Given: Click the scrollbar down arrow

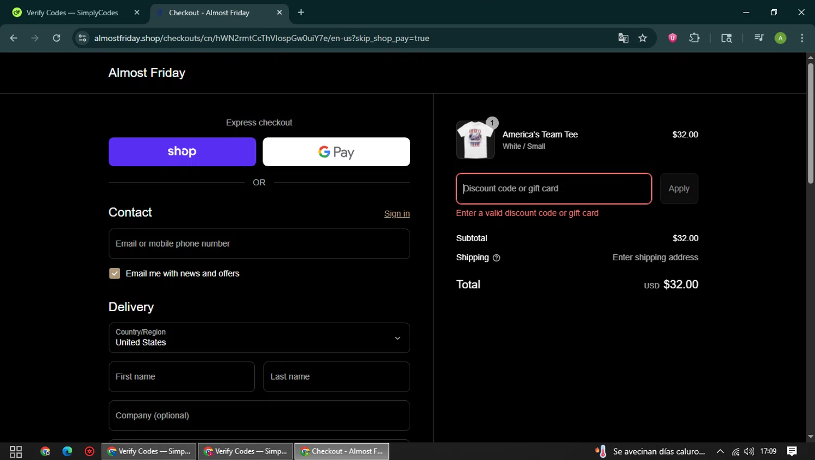Looking at the screenshot, I should click(x=810, y=437).
